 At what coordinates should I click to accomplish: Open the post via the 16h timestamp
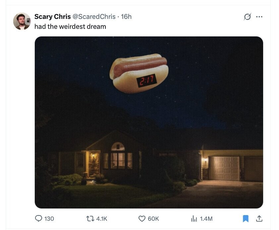coord(126,17)
